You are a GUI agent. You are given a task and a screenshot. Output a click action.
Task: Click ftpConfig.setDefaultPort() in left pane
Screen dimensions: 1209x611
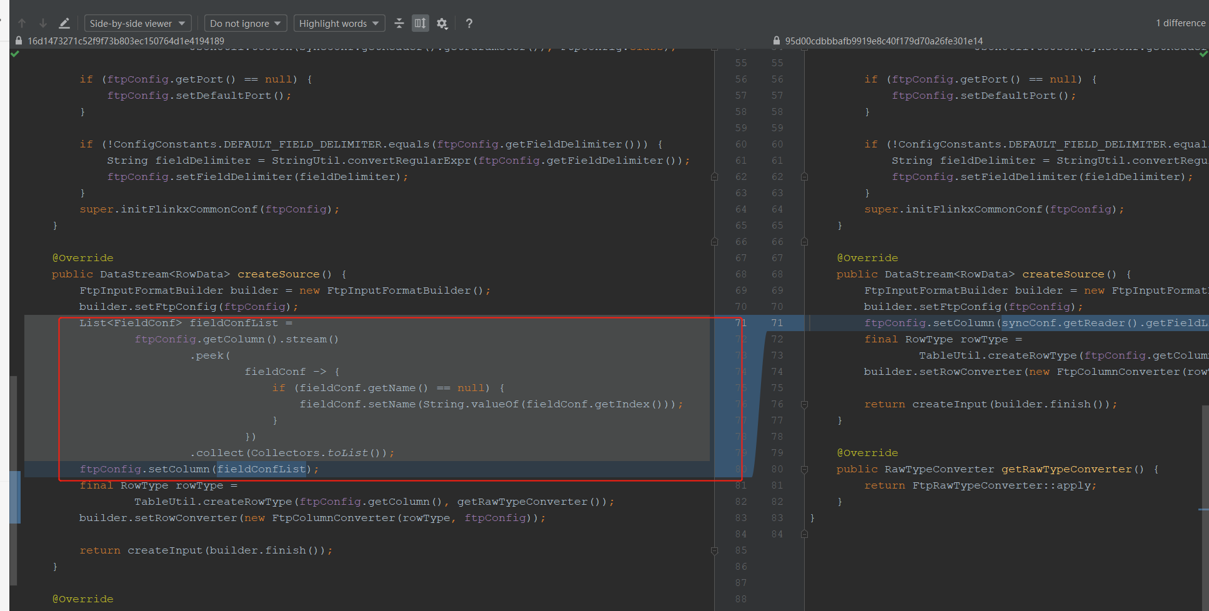199,96
